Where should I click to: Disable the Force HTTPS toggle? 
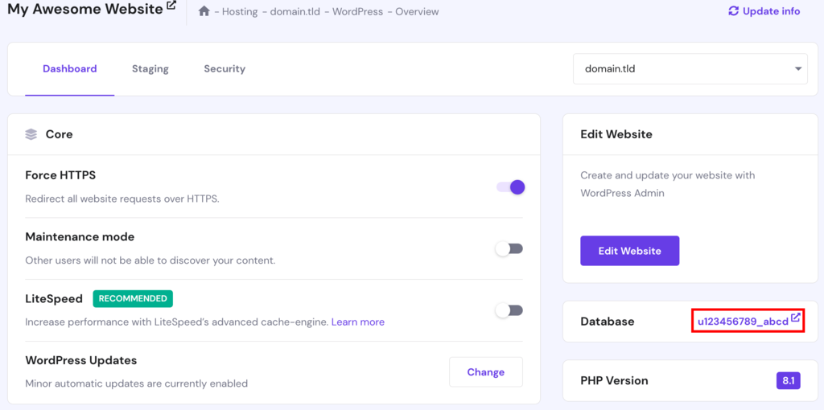coord(511,187)
